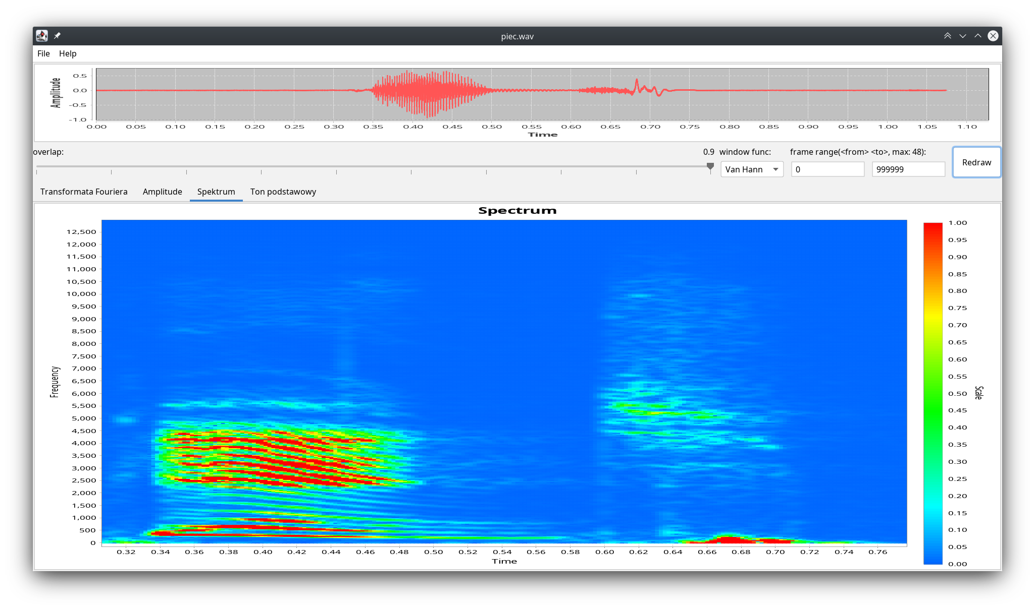Open the Help menu
This screenshot has height=610, width=1035.
[68, 53]
